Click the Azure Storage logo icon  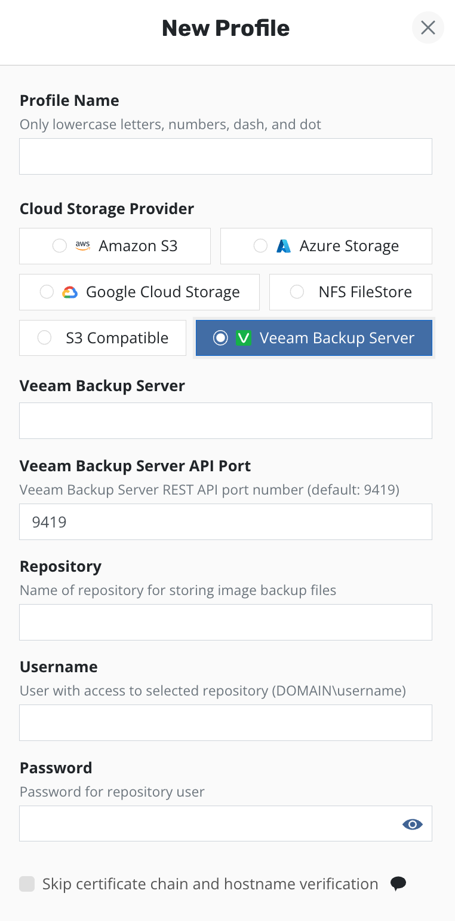point(284,246)
